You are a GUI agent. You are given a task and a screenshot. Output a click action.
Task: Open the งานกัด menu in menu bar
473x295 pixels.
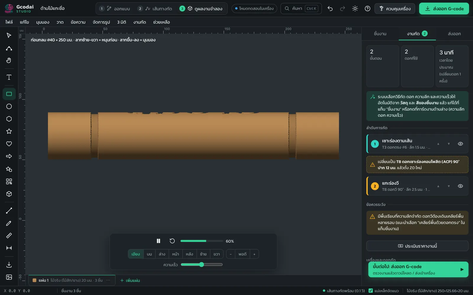pyautogui.click(x=140, y=22)
